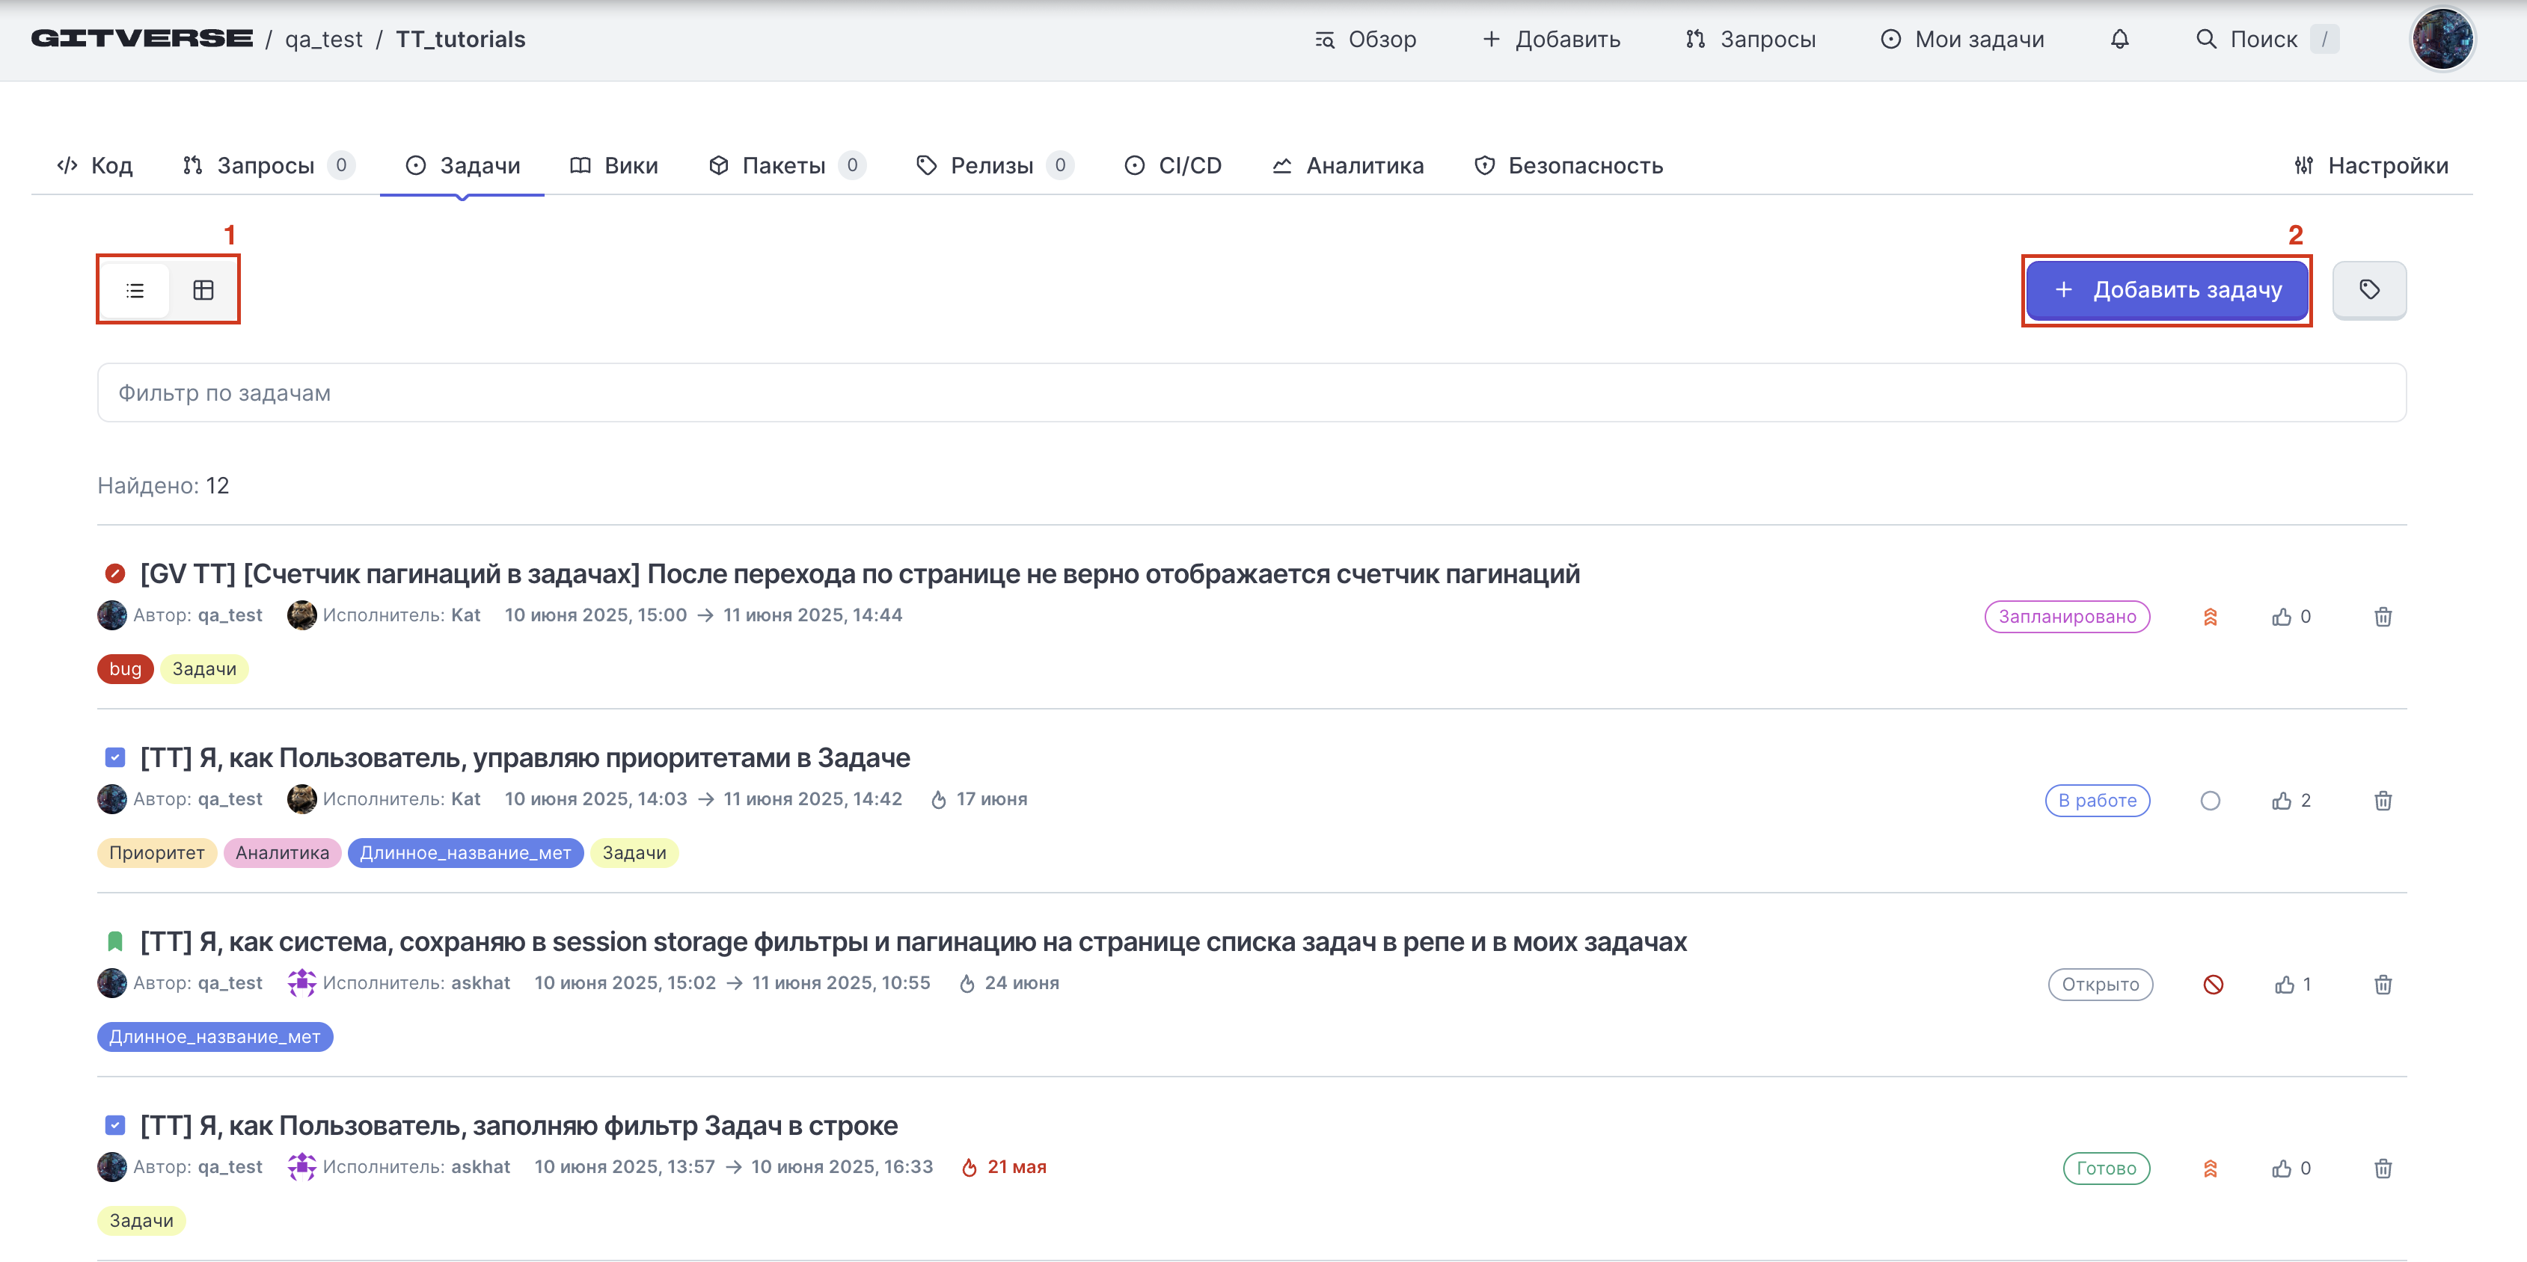Click checkmark type icon of управляю приоритетами task
2527x1262 pixels.
point(114,758)
